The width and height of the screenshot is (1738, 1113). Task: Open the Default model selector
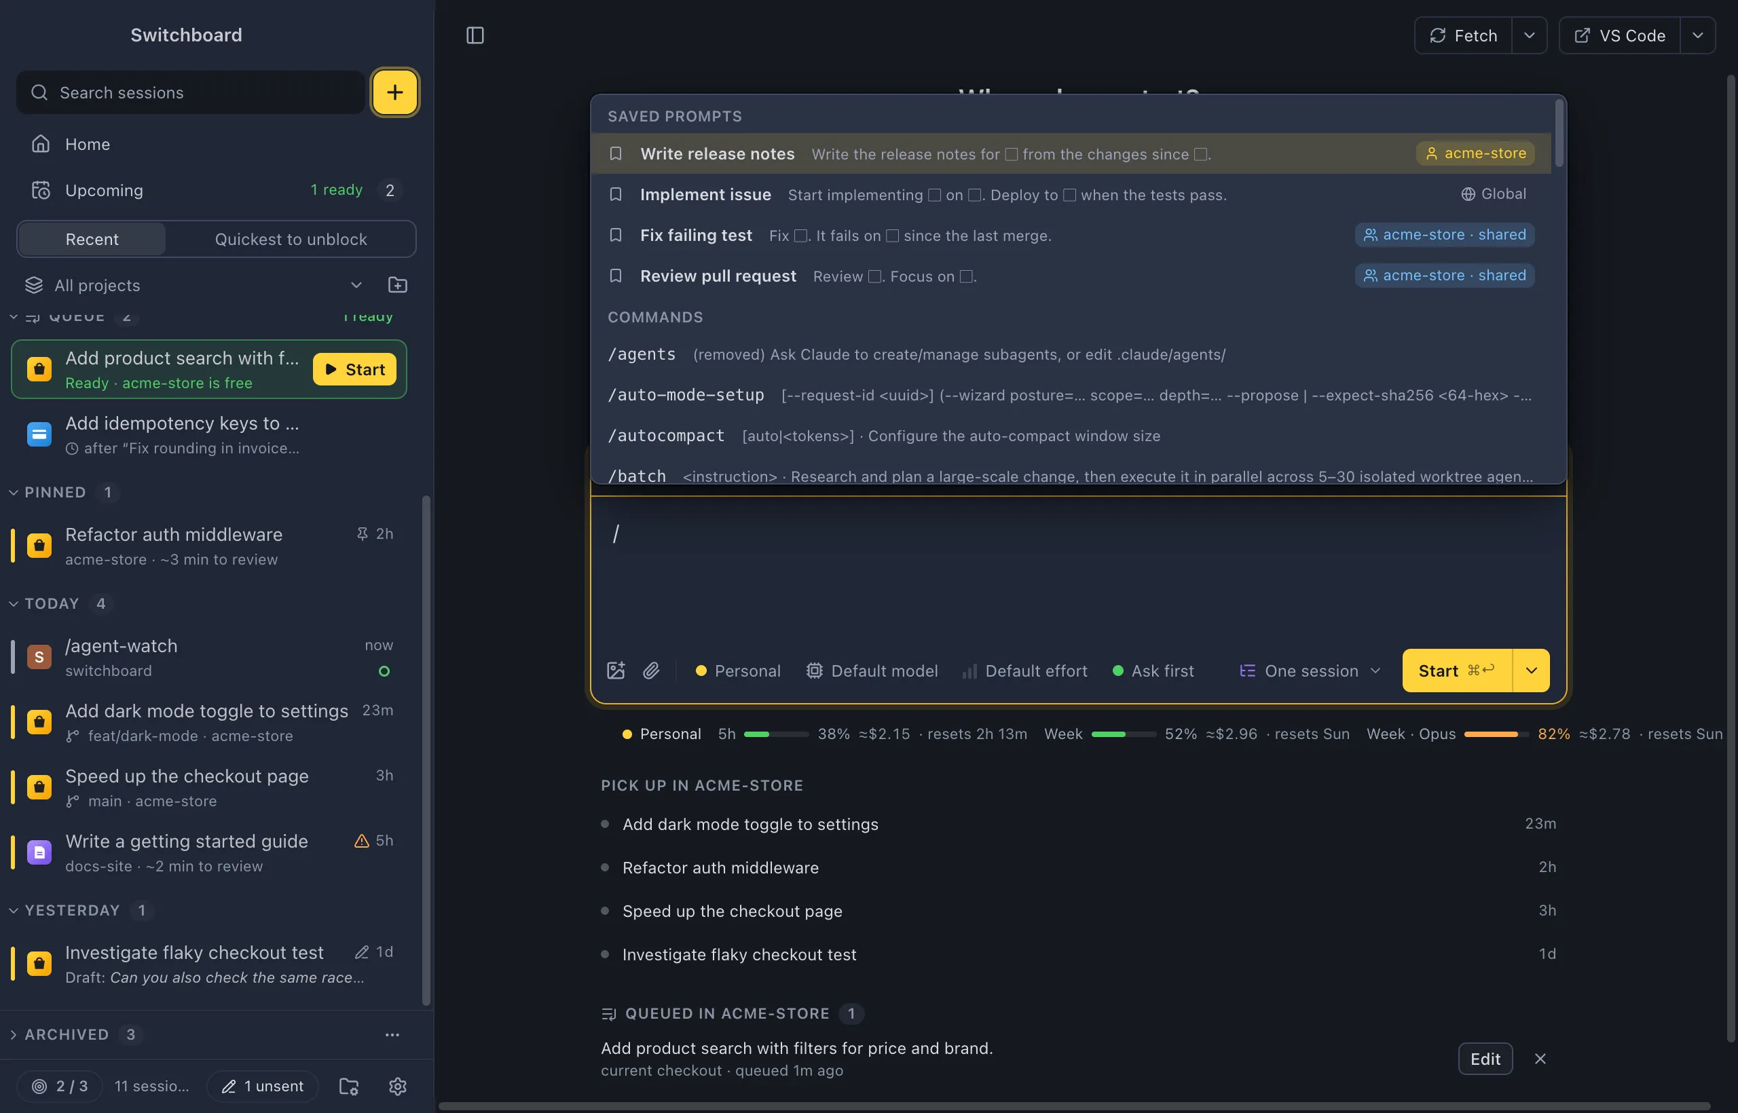872,671
